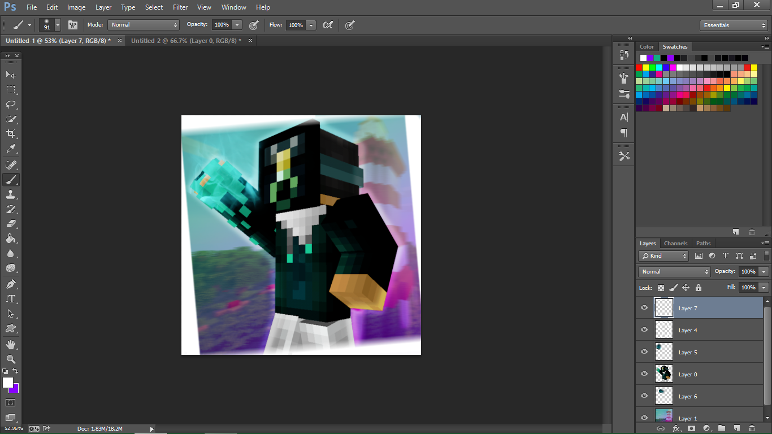This screenshot has height=434, width=772.
Task: Hide Layer 0 with eye icon
Action: click(644, 374)
